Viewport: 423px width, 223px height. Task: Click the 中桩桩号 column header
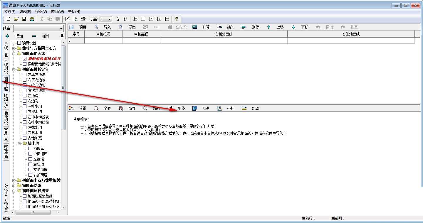103,34
